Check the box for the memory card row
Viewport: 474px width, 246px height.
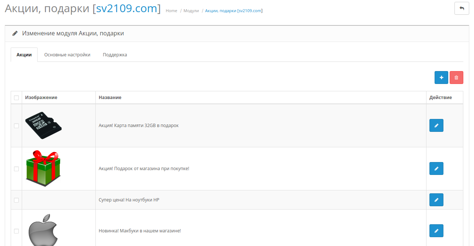tap(16, 126)
